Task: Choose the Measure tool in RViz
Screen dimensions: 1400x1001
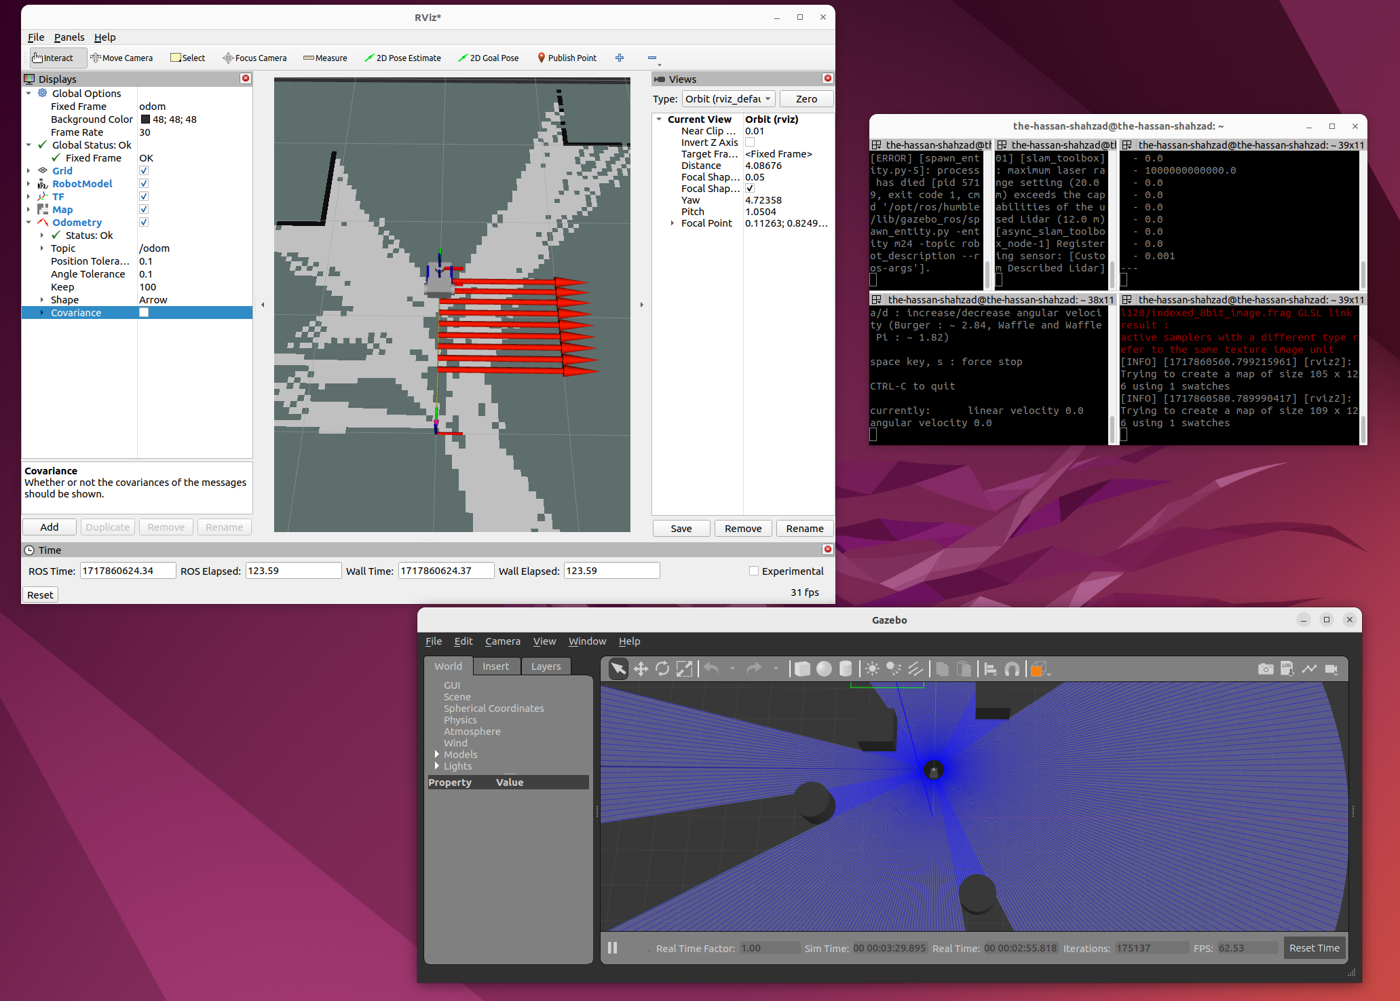Action: click(325, 58)
